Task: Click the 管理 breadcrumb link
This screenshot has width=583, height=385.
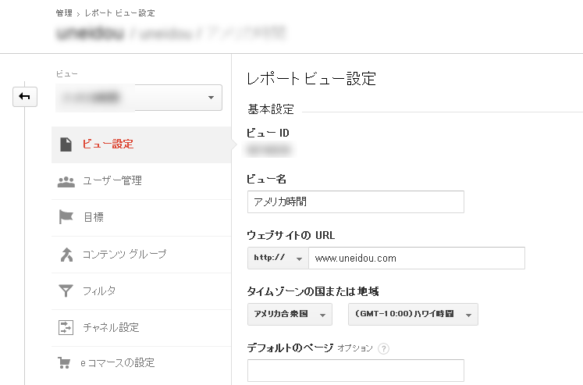Action: click(x=64, y=12)
